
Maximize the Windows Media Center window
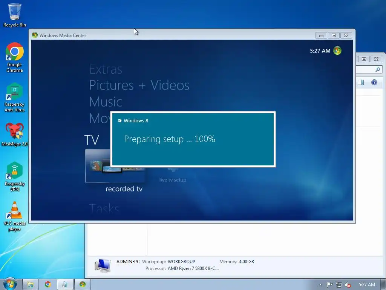334,35
